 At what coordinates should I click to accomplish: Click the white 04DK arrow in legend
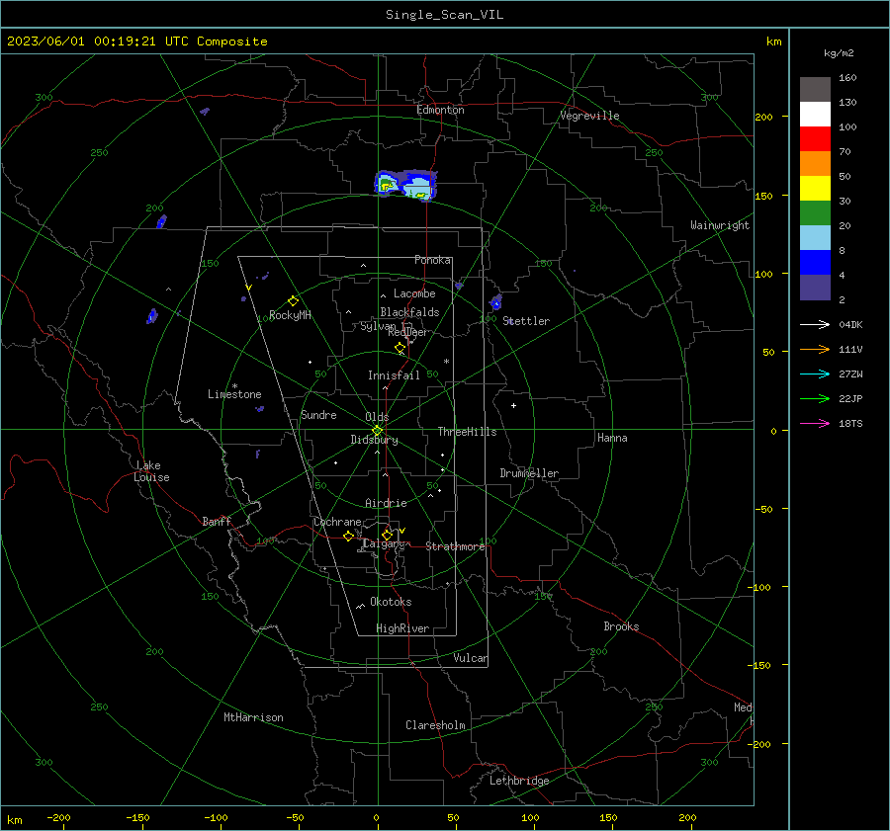(x=815, y=324)
